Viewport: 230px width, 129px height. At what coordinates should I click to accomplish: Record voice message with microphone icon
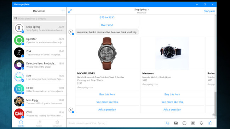tap(201, 123)
